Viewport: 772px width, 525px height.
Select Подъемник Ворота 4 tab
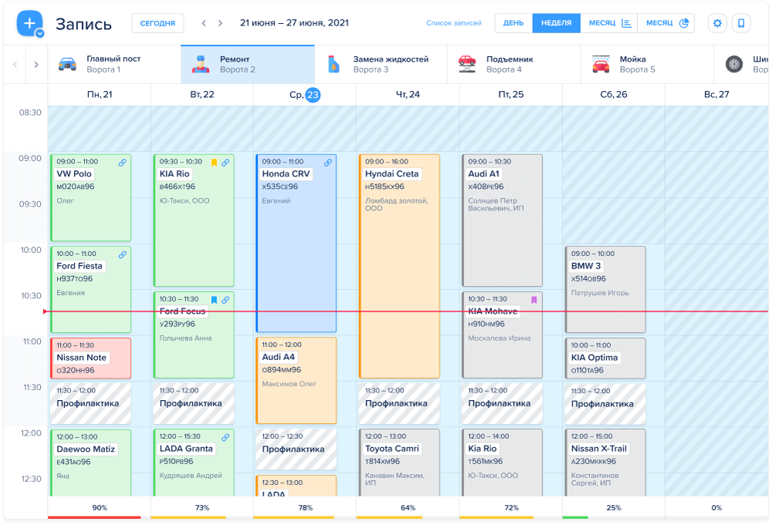[514, 65]
